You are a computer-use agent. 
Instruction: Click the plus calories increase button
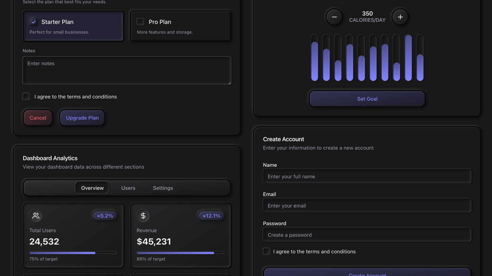[x=400, y=17]
